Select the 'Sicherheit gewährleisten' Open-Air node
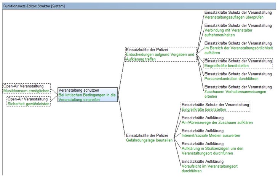The width and height of the screenshot is (278, 178). point(29,102)
